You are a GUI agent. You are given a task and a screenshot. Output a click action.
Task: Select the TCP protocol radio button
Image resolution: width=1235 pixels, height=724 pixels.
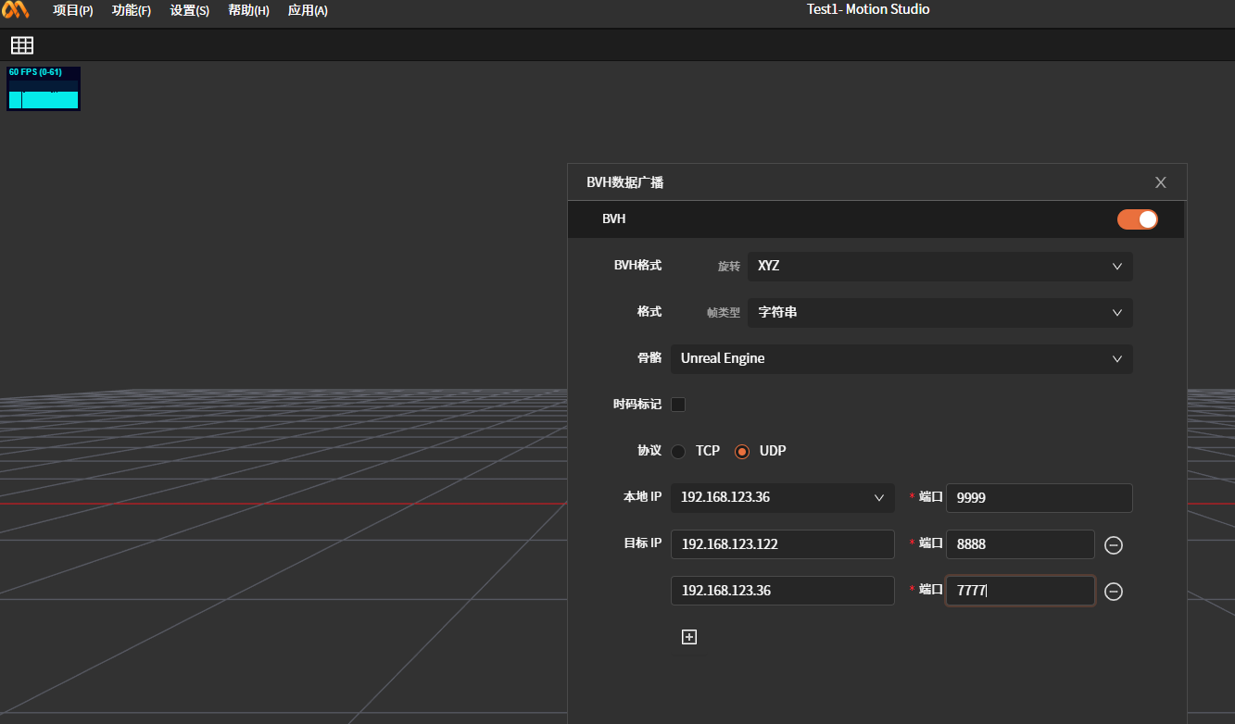[x=678, y=451]
